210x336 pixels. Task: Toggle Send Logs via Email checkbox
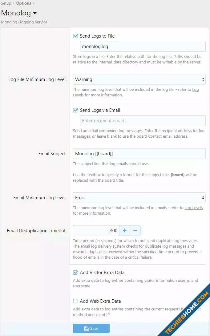tap(75, 110)
